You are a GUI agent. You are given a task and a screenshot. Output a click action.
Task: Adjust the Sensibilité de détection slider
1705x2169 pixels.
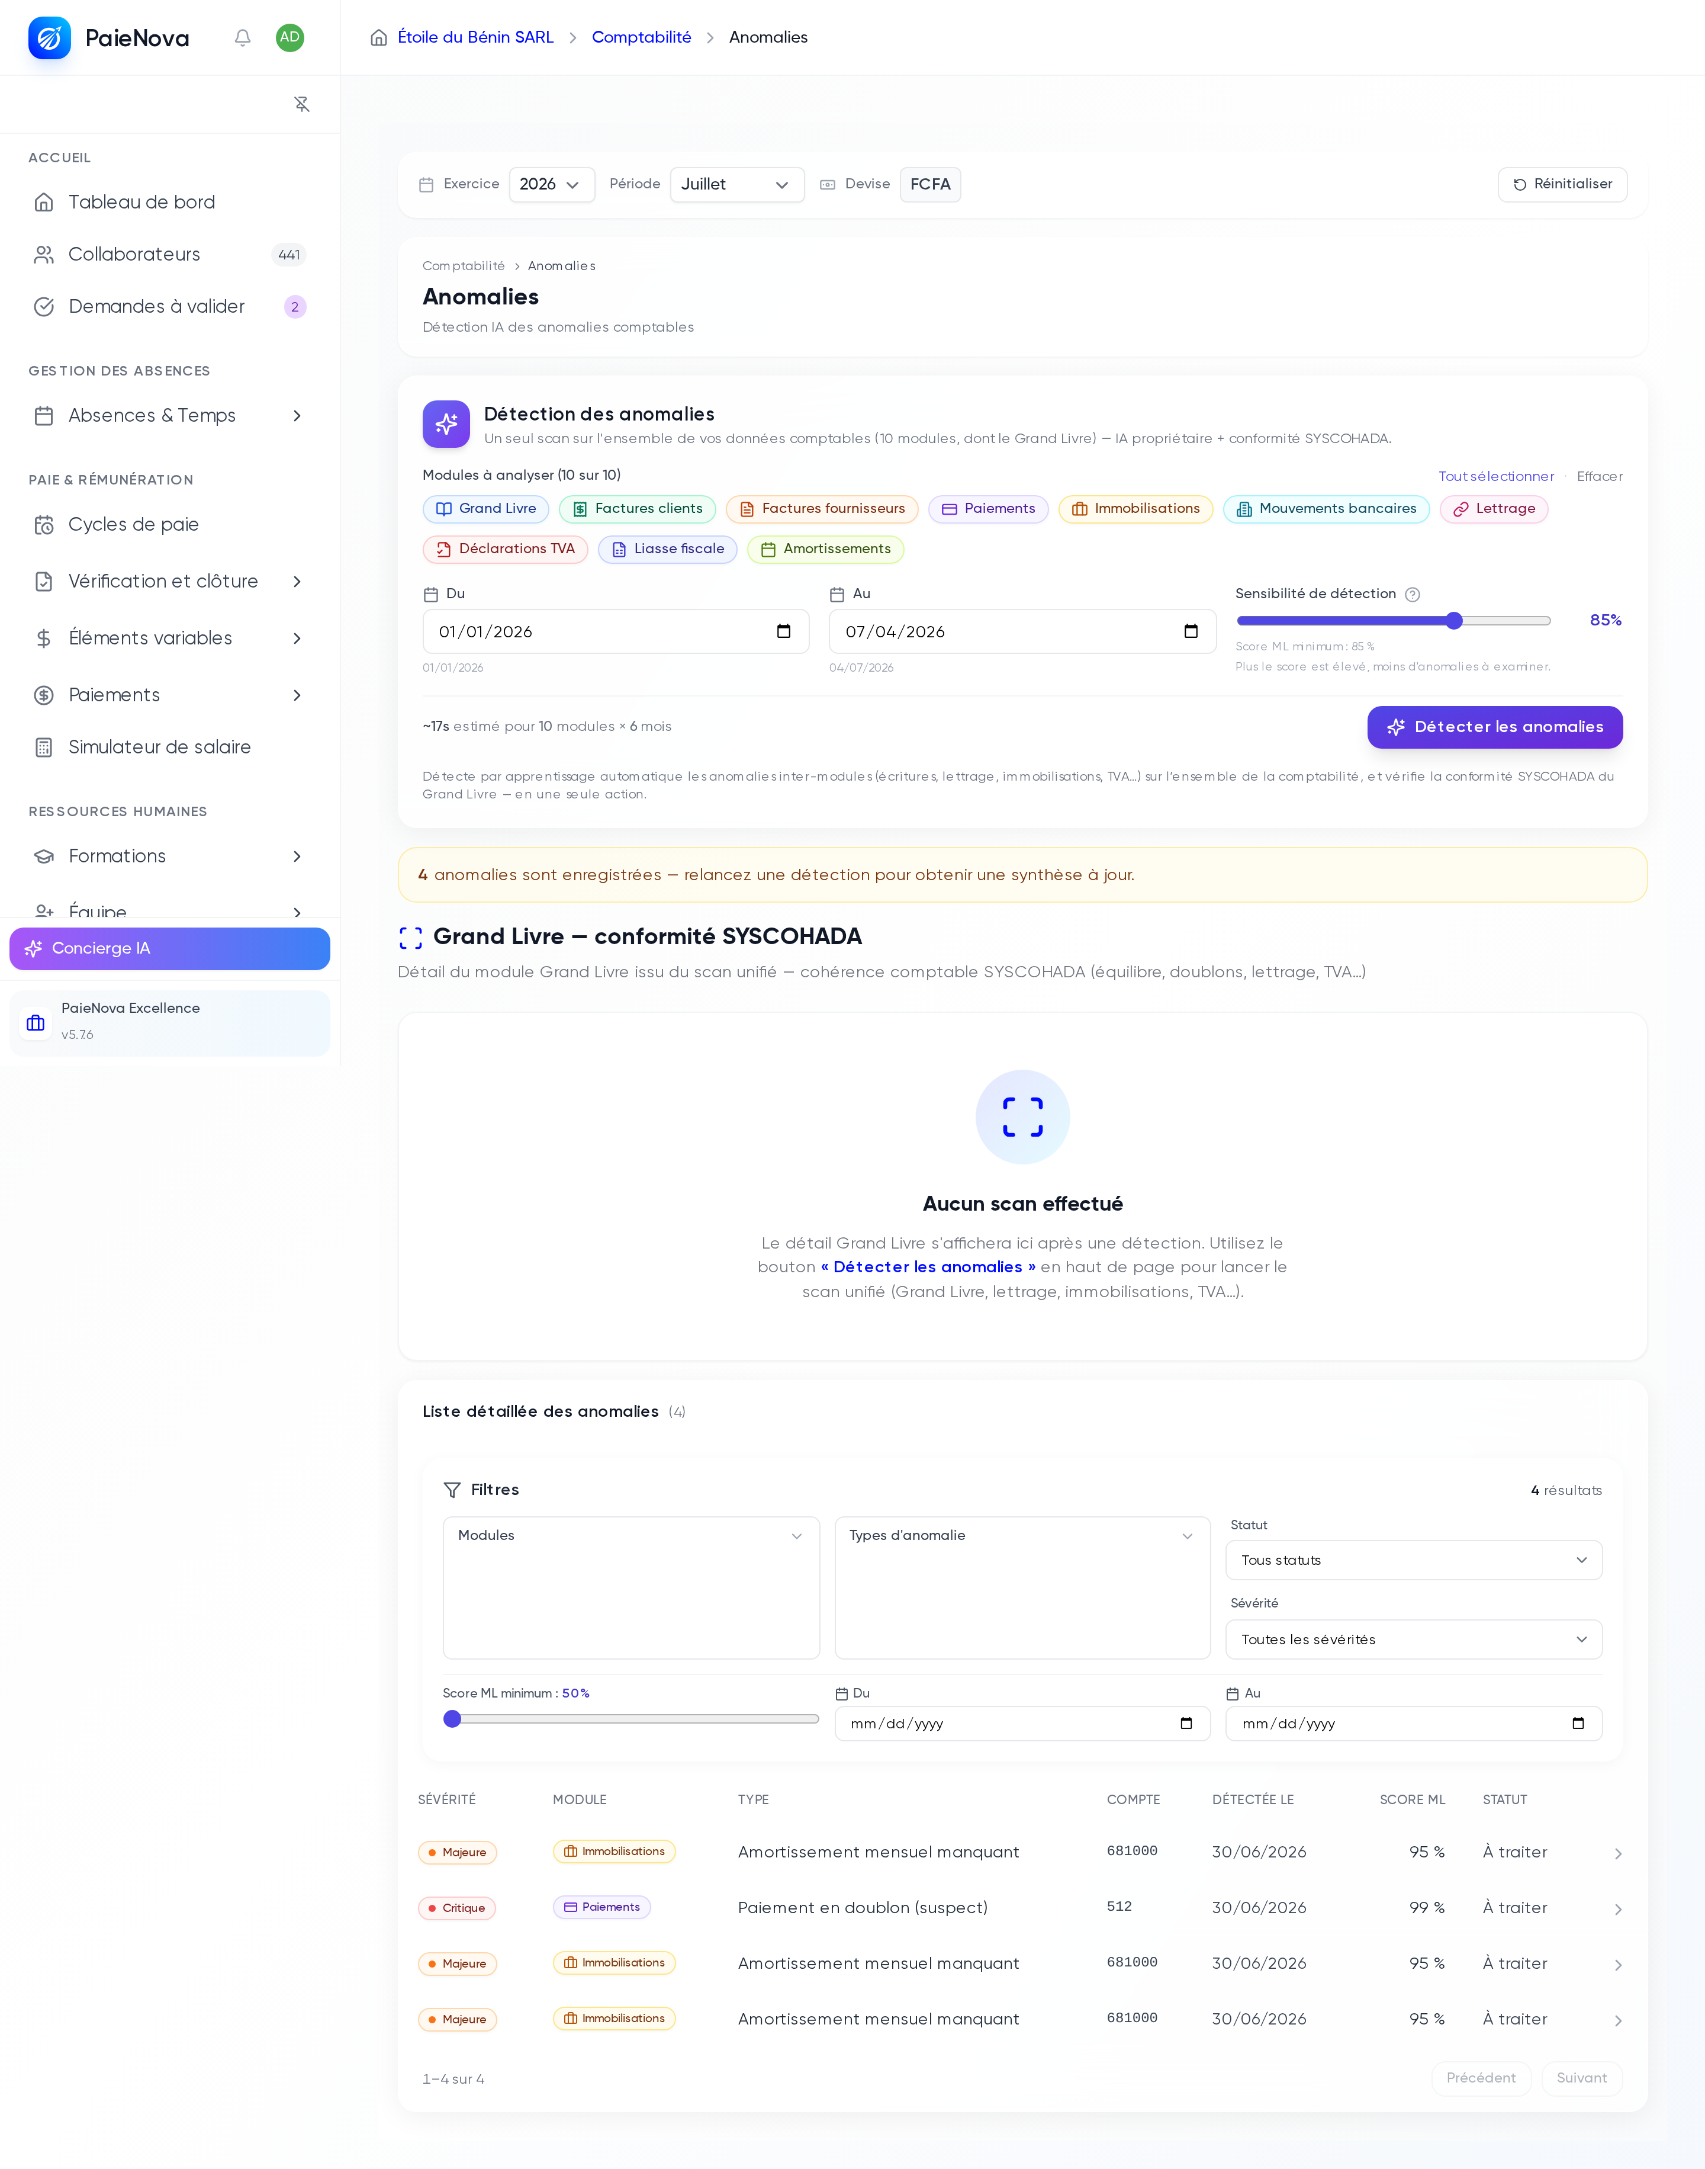1394,621
